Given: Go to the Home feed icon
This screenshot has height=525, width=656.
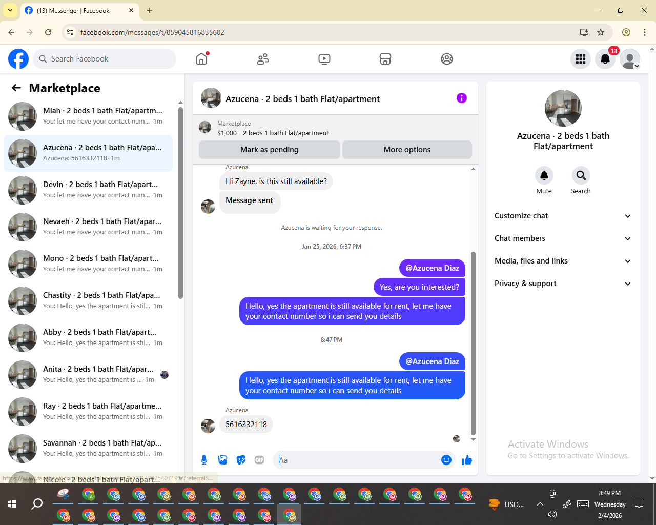Looking at the screenshot, I should (201, 59).
